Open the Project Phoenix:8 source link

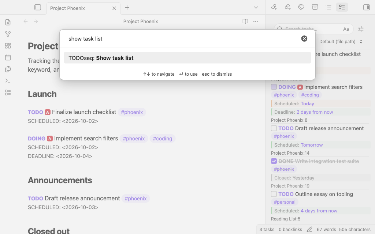[289, 120]
